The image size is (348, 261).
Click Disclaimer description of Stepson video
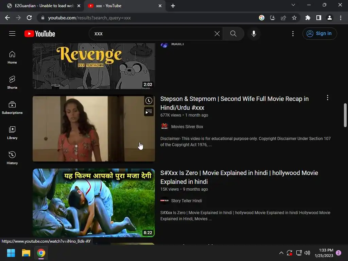tap(245, 142)
